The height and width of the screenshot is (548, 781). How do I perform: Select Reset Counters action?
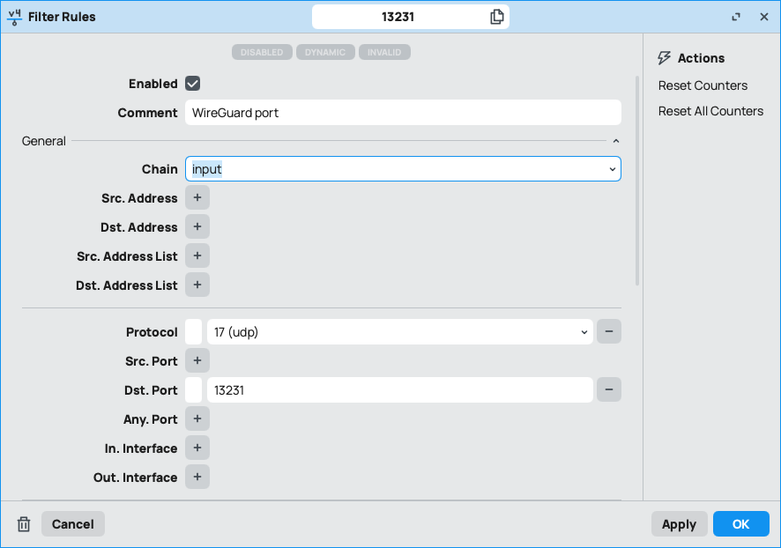pyautogui.click(x=703, y=85)
